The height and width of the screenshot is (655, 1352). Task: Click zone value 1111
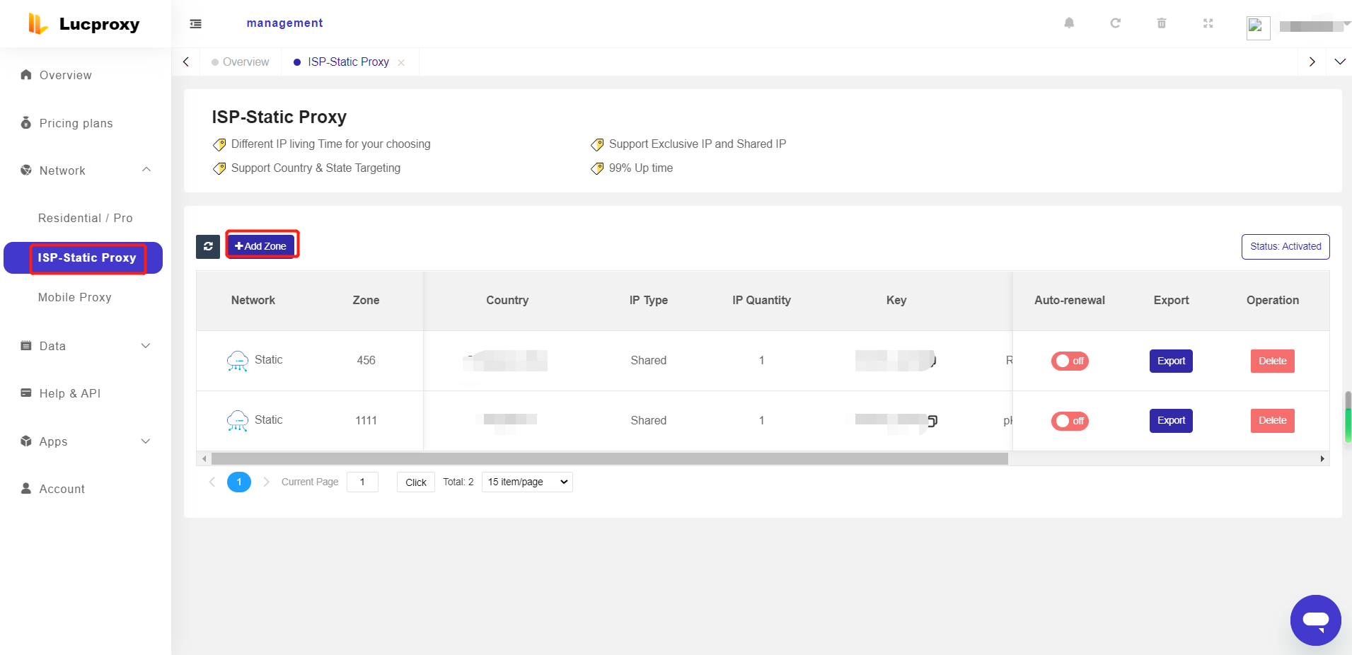[366, 421]
